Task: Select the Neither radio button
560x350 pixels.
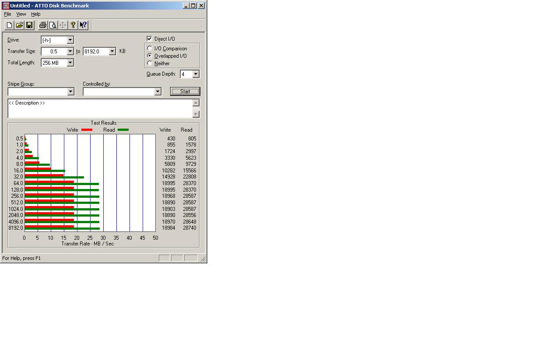Action: [x=150, y=63]
